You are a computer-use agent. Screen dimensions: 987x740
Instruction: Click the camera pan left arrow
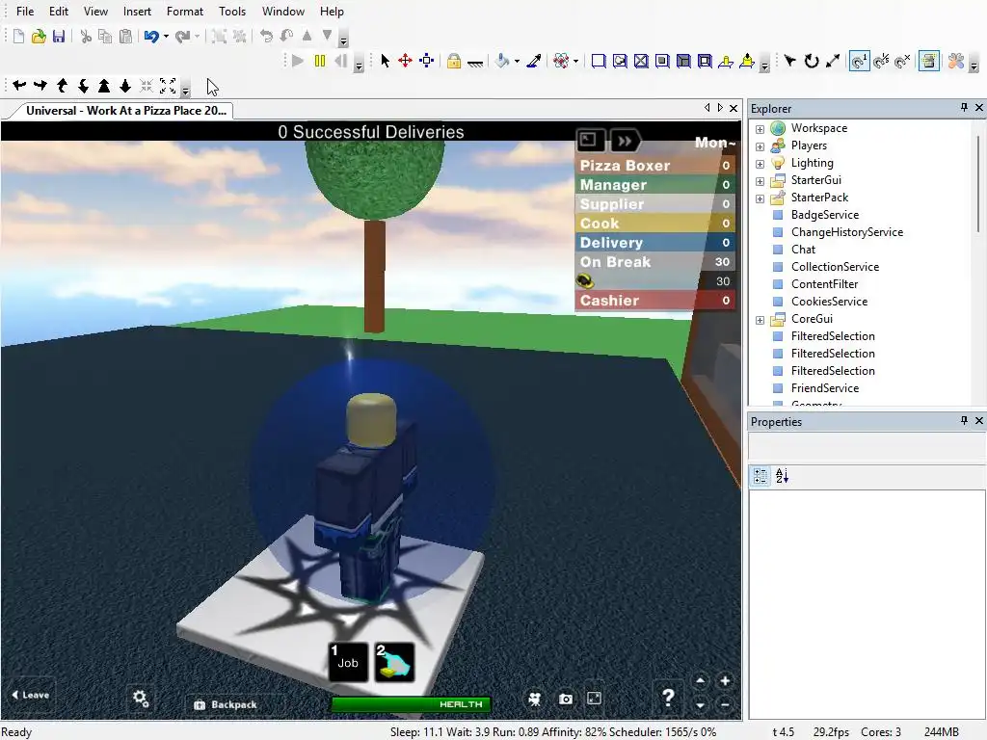tap(19, 86)
